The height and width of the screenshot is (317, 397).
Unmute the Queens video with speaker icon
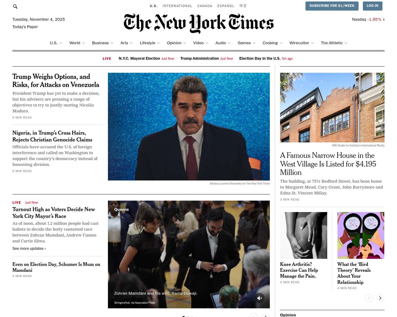(x=260, y=298)
